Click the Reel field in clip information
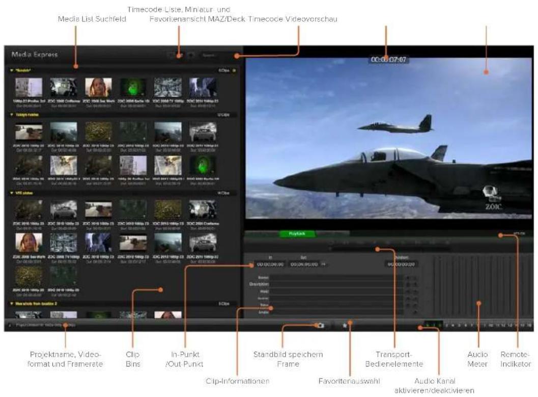Screen dimensions: 538x397 tap(336, 292)
